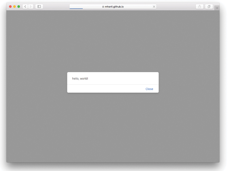Click the mhartl.github.io address text
228x171 pixels.
pos(114,7)
